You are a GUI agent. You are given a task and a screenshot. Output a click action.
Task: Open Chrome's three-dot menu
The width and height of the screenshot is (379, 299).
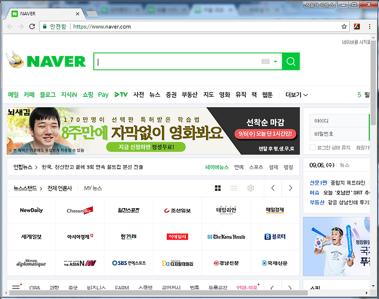point(370,27)
